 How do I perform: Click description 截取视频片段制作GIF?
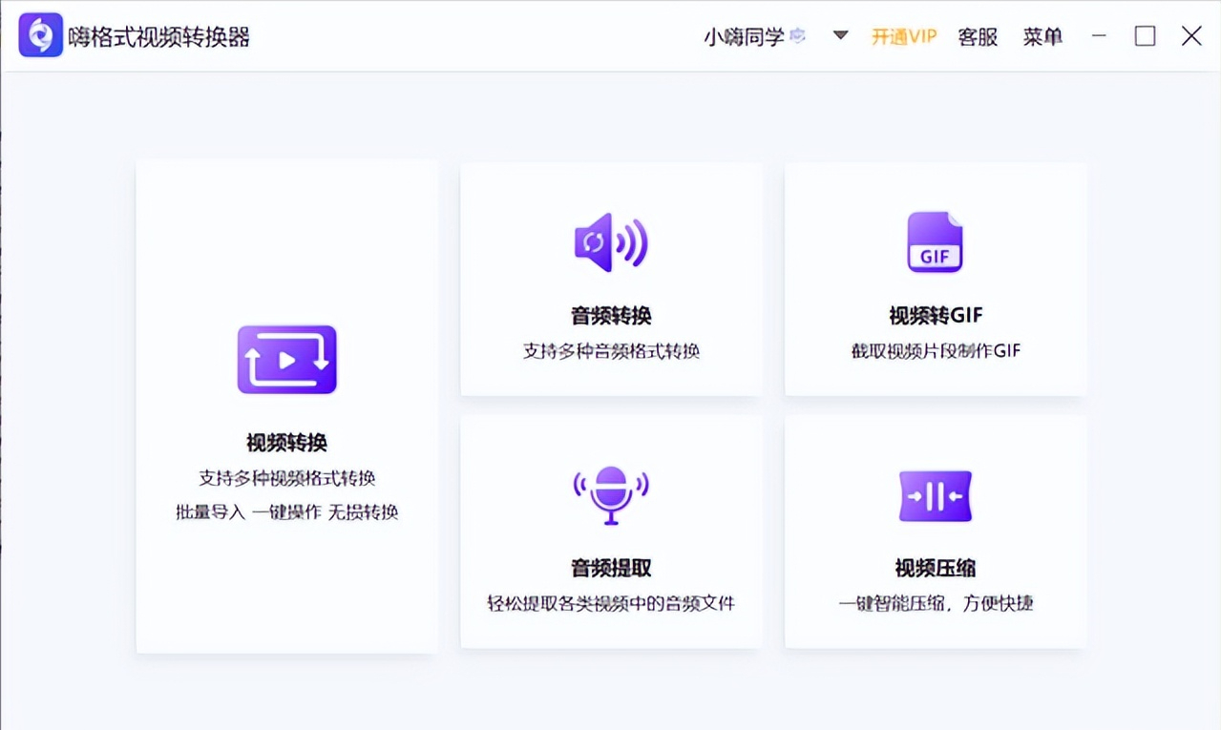tap(936, 351)
